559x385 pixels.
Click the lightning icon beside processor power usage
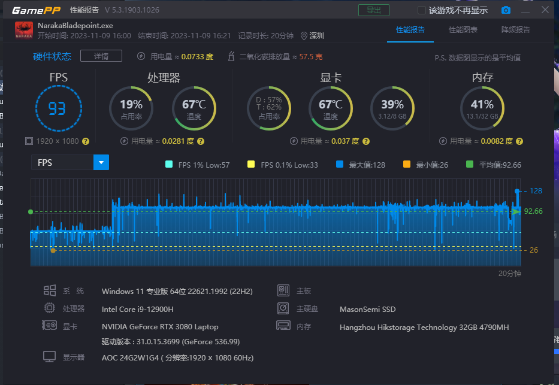click(124, 141)
